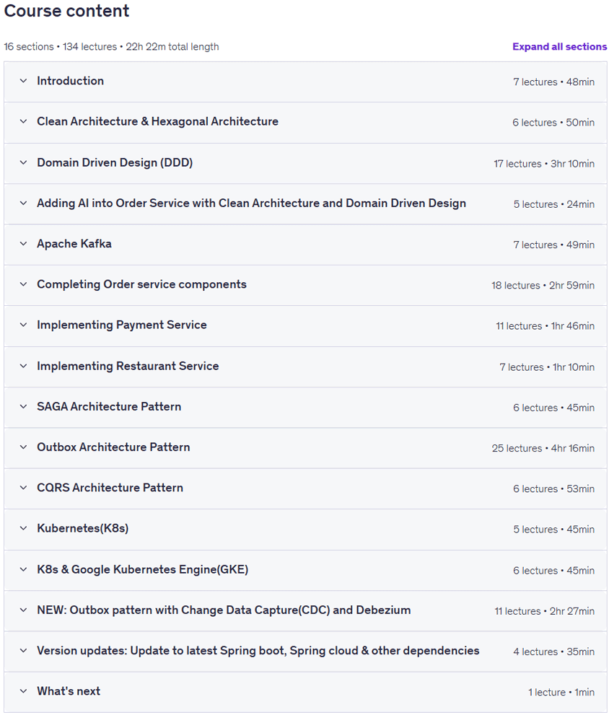Expand Clean Architecture & Hexagonal Architecture chevron
The image size is (609, 715).
pos(23,122)
